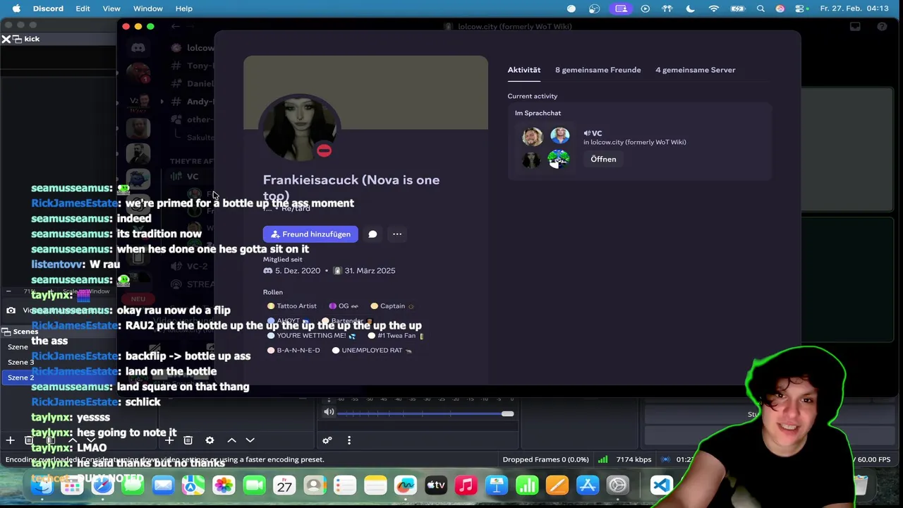Open the Help menu
Viewport: 903px width, 508px height.
(184, 8)
